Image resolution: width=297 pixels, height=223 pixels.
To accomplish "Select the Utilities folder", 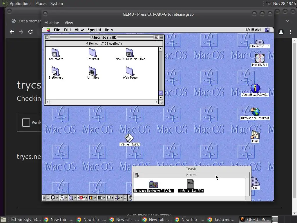I will [x=93, y=73].
